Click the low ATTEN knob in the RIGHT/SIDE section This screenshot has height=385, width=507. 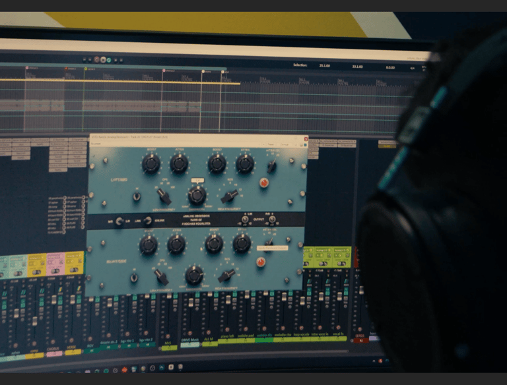click(x=176, y=245)
